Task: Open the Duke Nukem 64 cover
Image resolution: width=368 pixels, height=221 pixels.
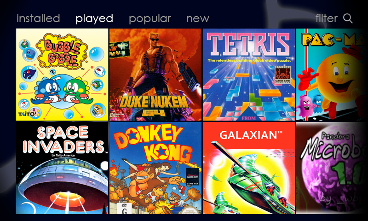Action: [x=155, y=75]
